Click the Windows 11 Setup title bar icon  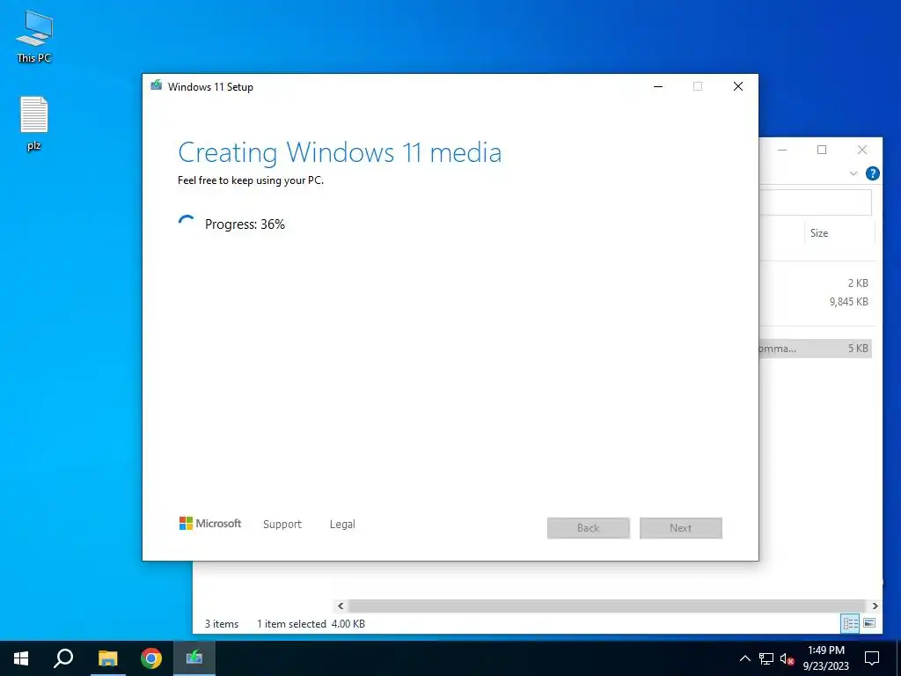pos(156,86)
